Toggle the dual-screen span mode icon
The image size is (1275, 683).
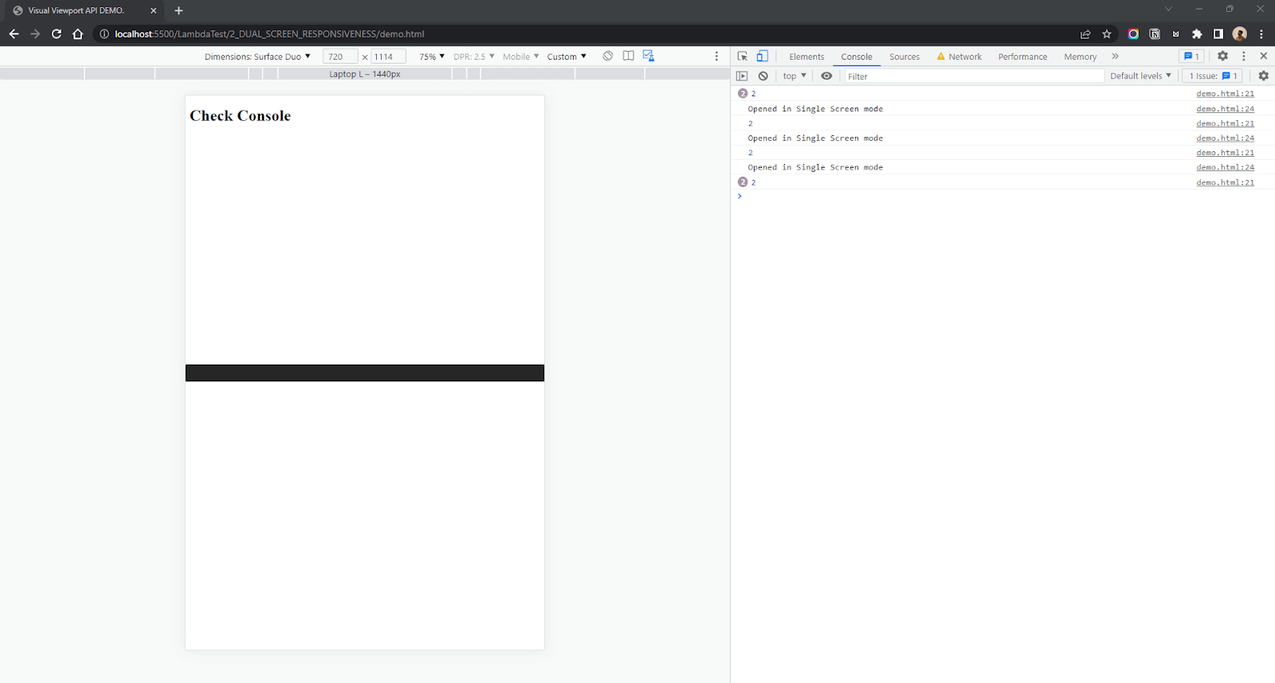pyautogui.click(x=629, y=56)
